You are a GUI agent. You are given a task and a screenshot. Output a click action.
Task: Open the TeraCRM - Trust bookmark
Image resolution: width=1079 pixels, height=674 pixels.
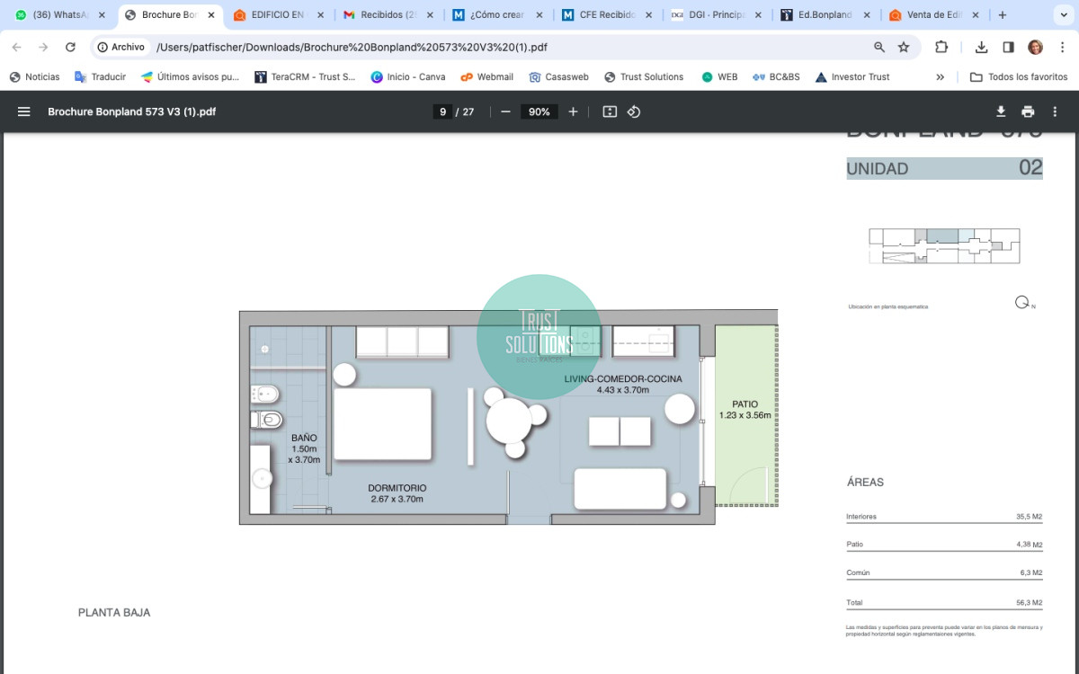click(x=305, y=77)
